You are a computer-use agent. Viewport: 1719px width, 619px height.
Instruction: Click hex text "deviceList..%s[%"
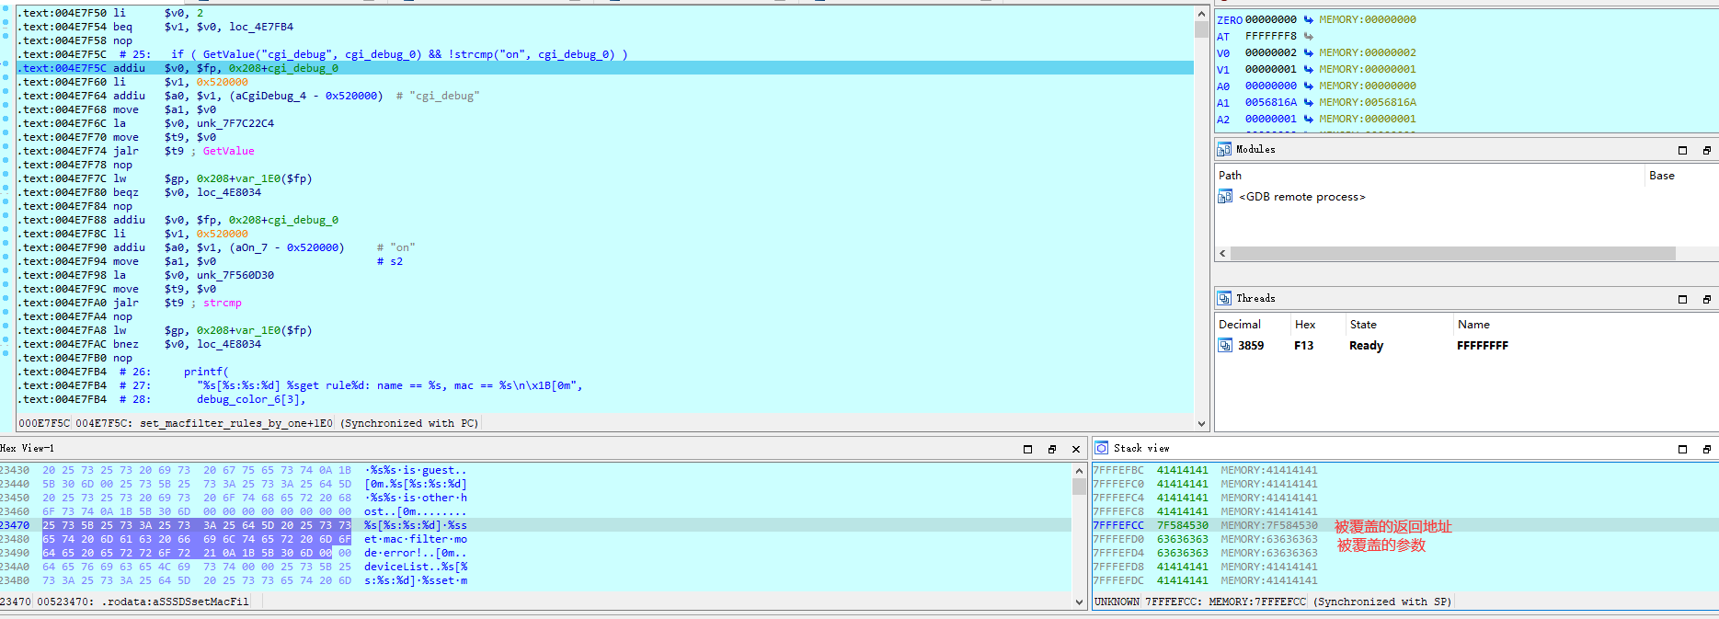tap(416, 567)
